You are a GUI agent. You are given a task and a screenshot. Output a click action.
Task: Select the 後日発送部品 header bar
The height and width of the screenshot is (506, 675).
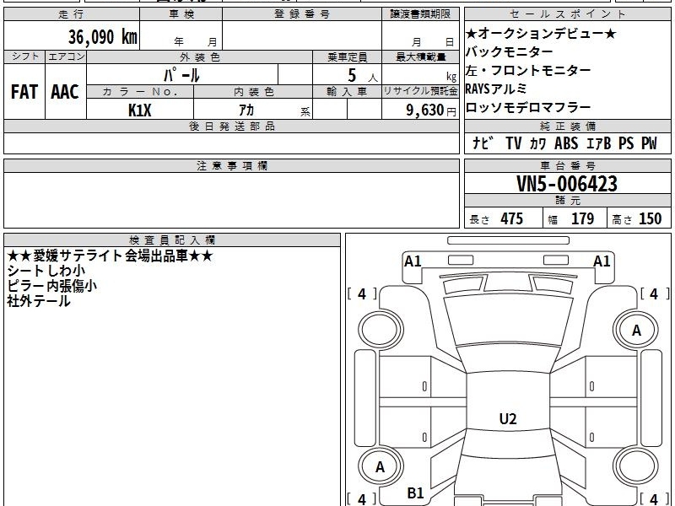pyautogui.click(x=231, y=126)
